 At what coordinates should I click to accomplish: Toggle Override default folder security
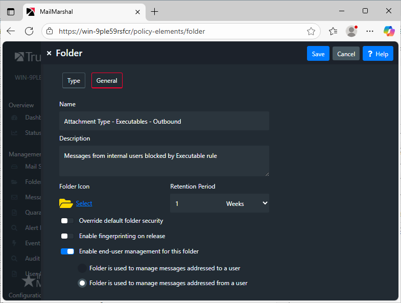(x=67, y=221)
